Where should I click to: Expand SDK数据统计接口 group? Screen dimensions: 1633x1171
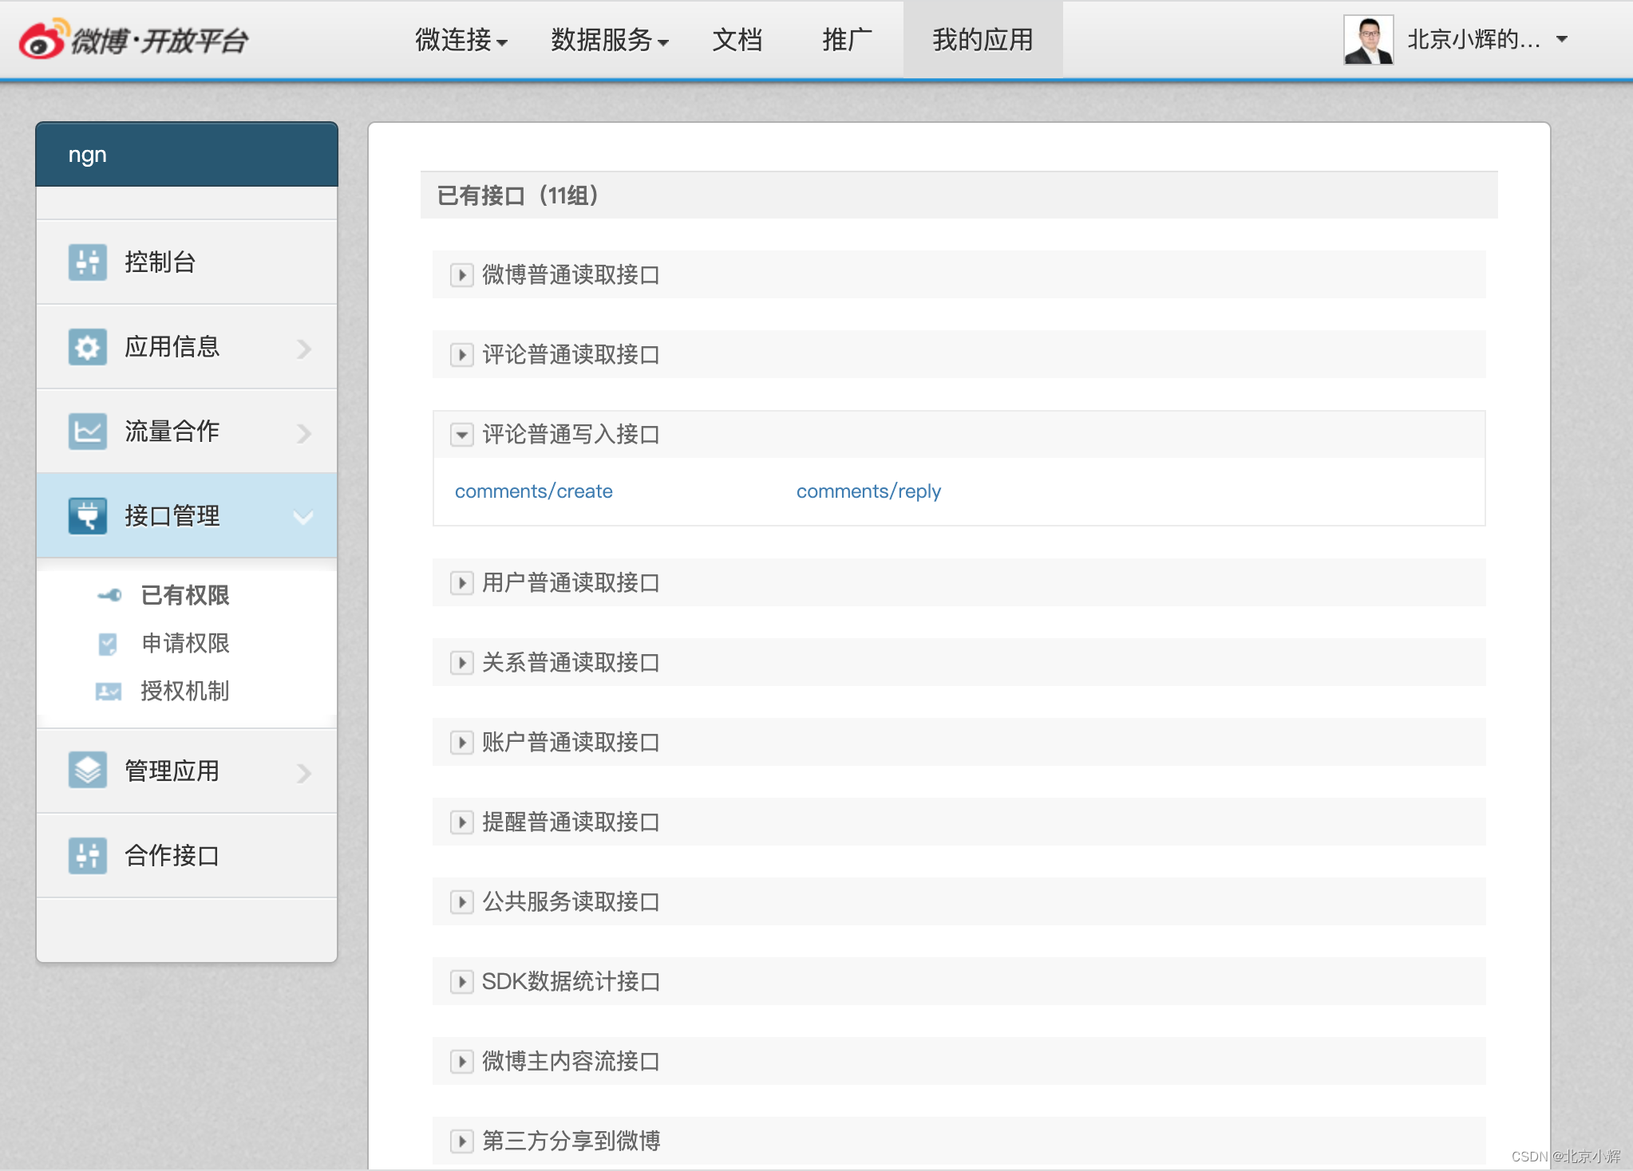461,982
